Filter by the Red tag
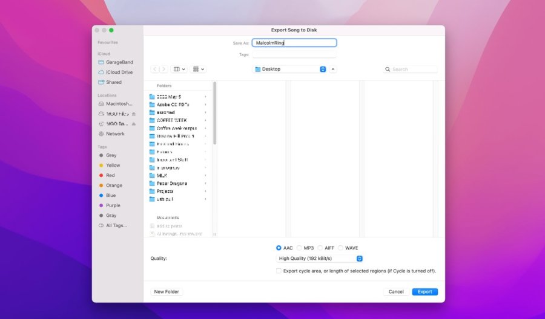The height and width of the screenshot is (319, 545). pos(107,175)
